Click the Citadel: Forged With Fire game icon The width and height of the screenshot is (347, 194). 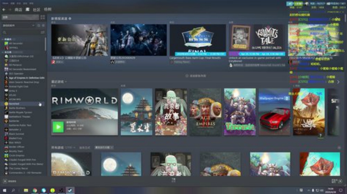tap(6, 159)
